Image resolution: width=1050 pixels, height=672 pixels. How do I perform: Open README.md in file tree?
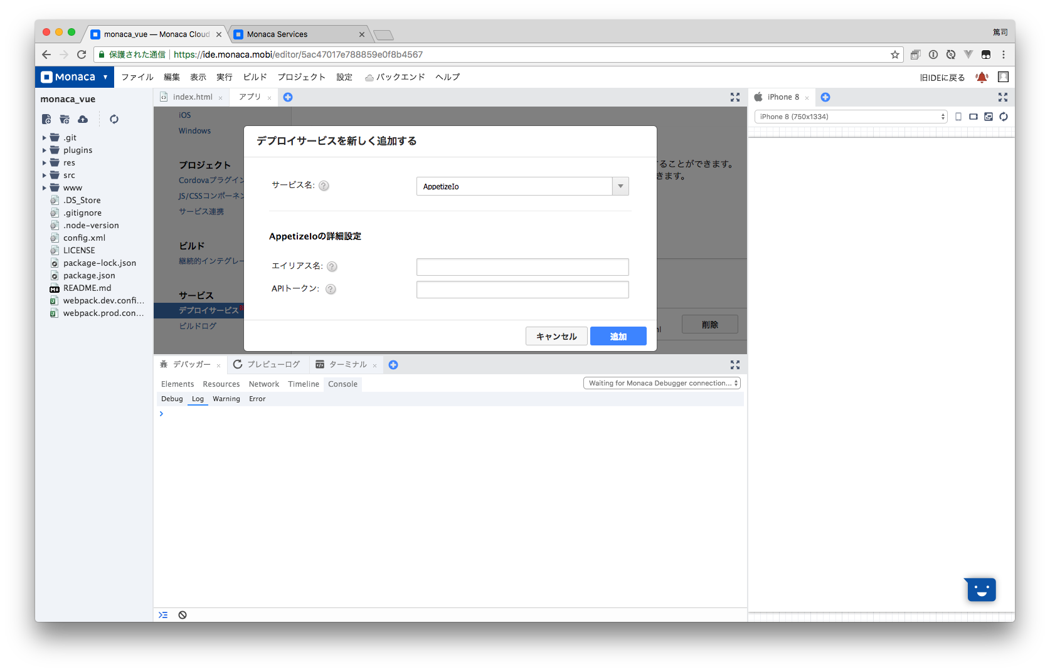point(87,288)
